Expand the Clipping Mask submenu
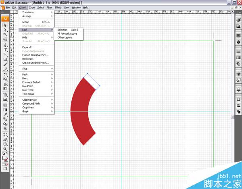 36,100
